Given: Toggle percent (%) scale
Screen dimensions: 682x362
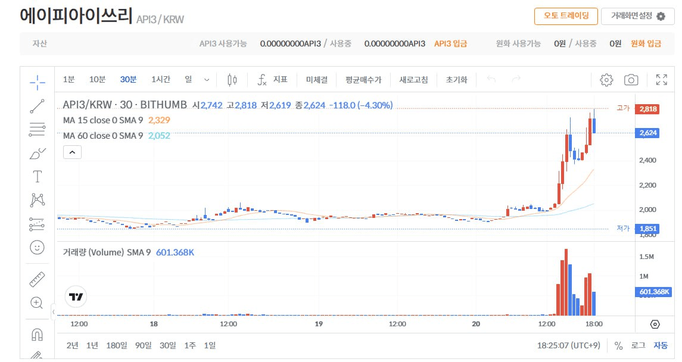Looking at the screenshot, I should pos(618,346).
